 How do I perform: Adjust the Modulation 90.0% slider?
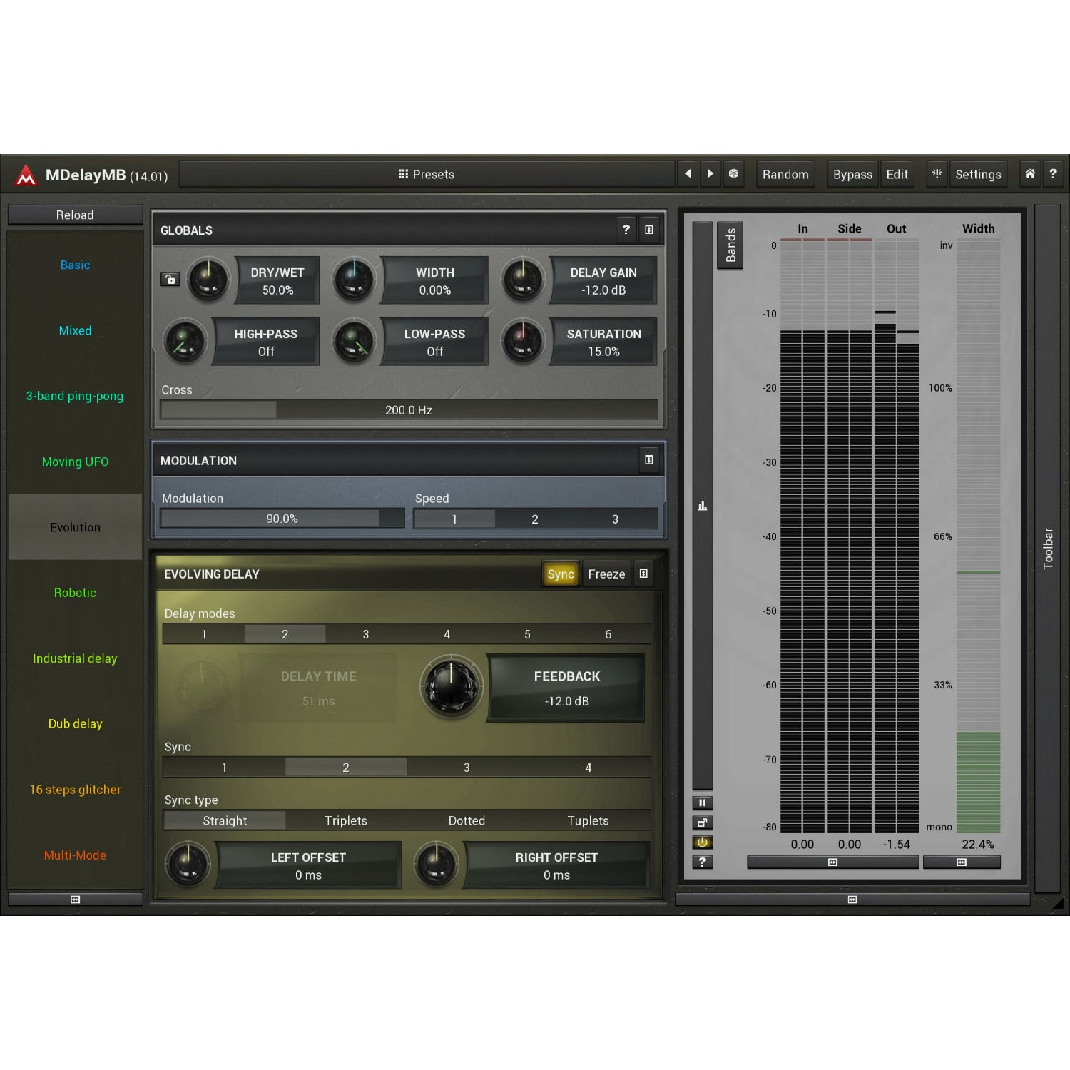click(x=282, y=519)
